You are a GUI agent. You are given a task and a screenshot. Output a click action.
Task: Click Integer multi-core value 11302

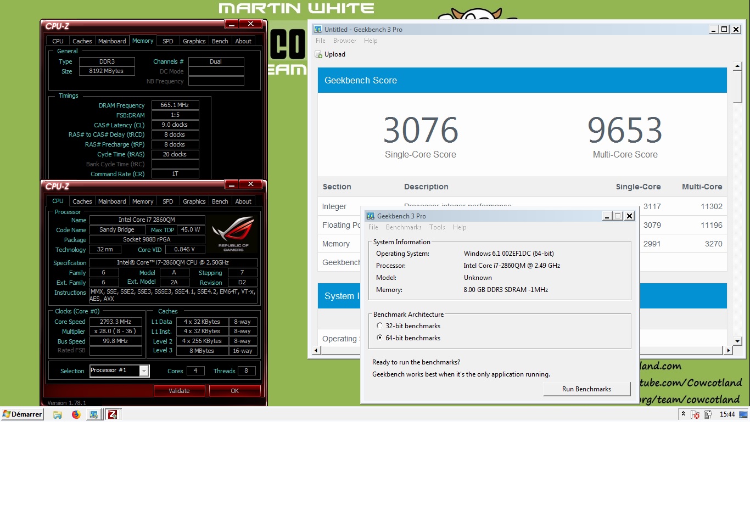(712, 206)
